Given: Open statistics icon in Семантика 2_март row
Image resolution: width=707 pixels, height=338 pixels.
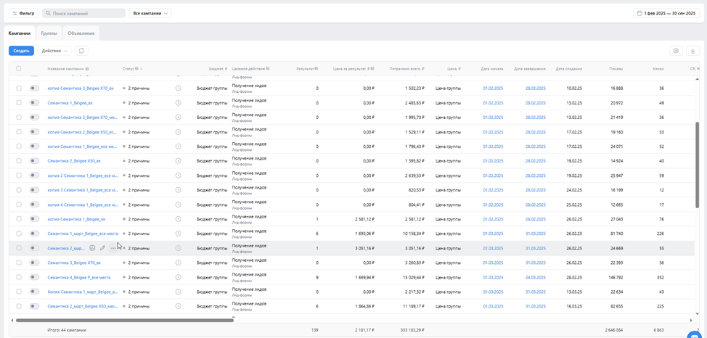Looking at the screenshot, I should [x=92, y=248].
